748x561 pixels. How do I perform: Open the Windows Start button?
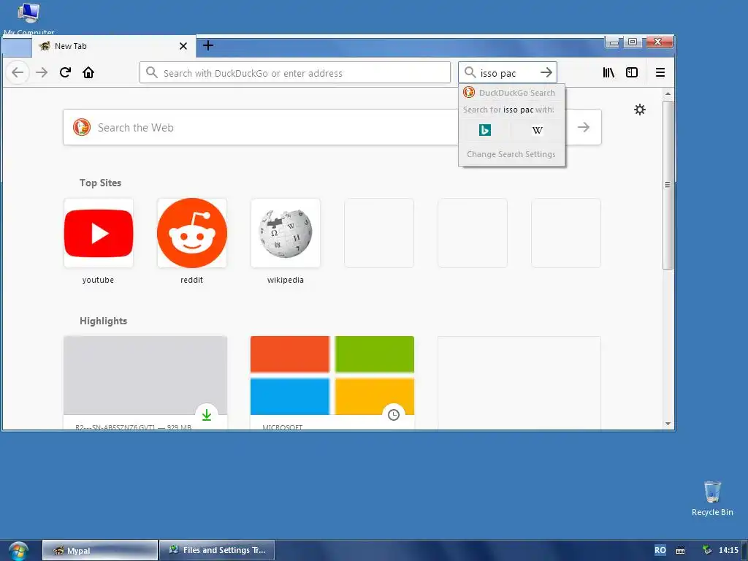pos(18,551)
